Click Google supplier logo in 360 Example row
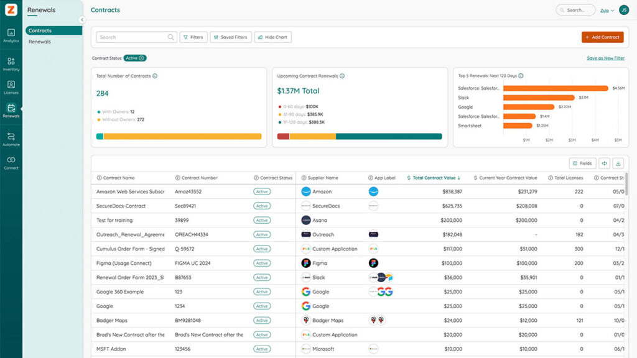This screenshot has height=358, width=637. pyautogui.click(x=306, y=292)
